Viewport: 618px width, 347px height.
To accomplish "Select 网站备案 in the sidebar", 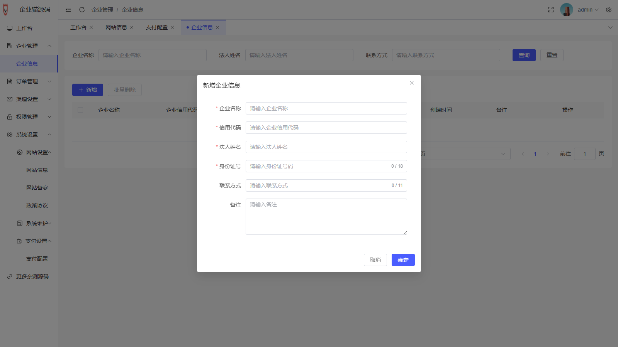I will pos(37,188).
